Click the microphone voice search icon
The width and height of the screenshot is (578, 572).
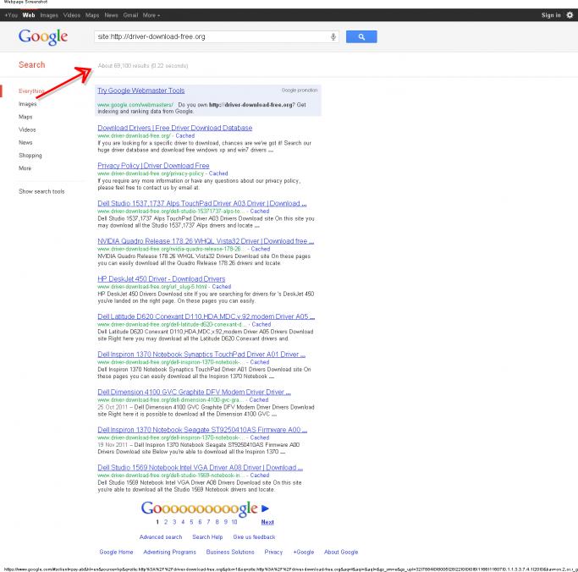(333, 37)
